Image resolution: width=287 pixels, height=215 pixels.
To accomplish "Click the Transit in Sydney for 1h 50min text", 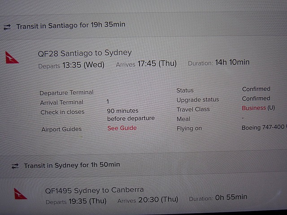I will 72,165.
